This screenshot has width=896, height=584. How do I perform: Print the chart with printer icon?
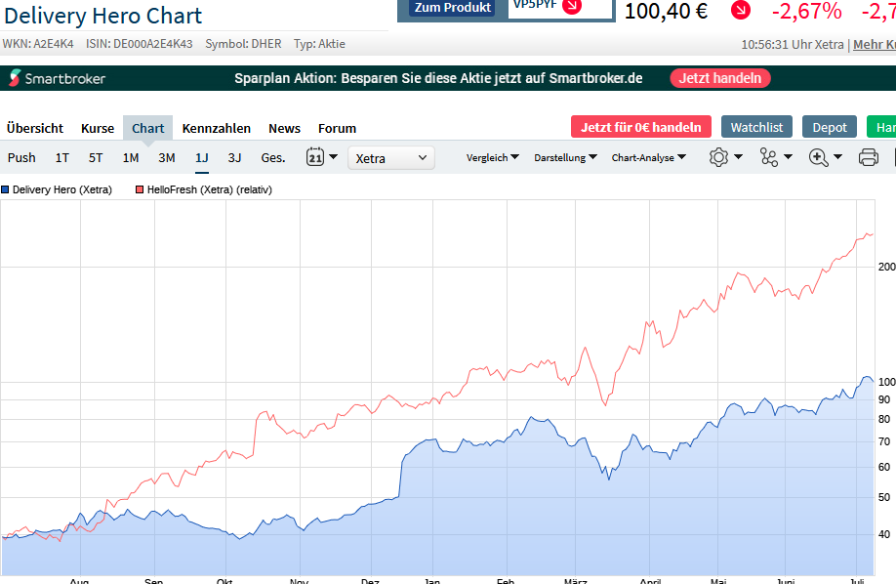(868, 157)
